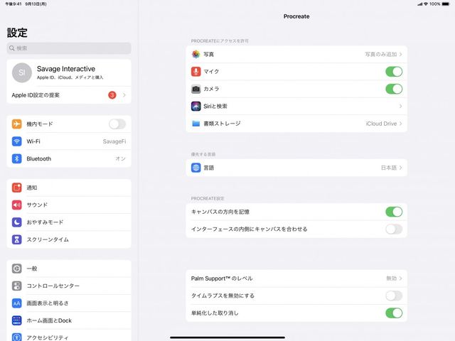The image size is (455, 341).
Task: Open おやすみモード settings
Action: [69, 222]
